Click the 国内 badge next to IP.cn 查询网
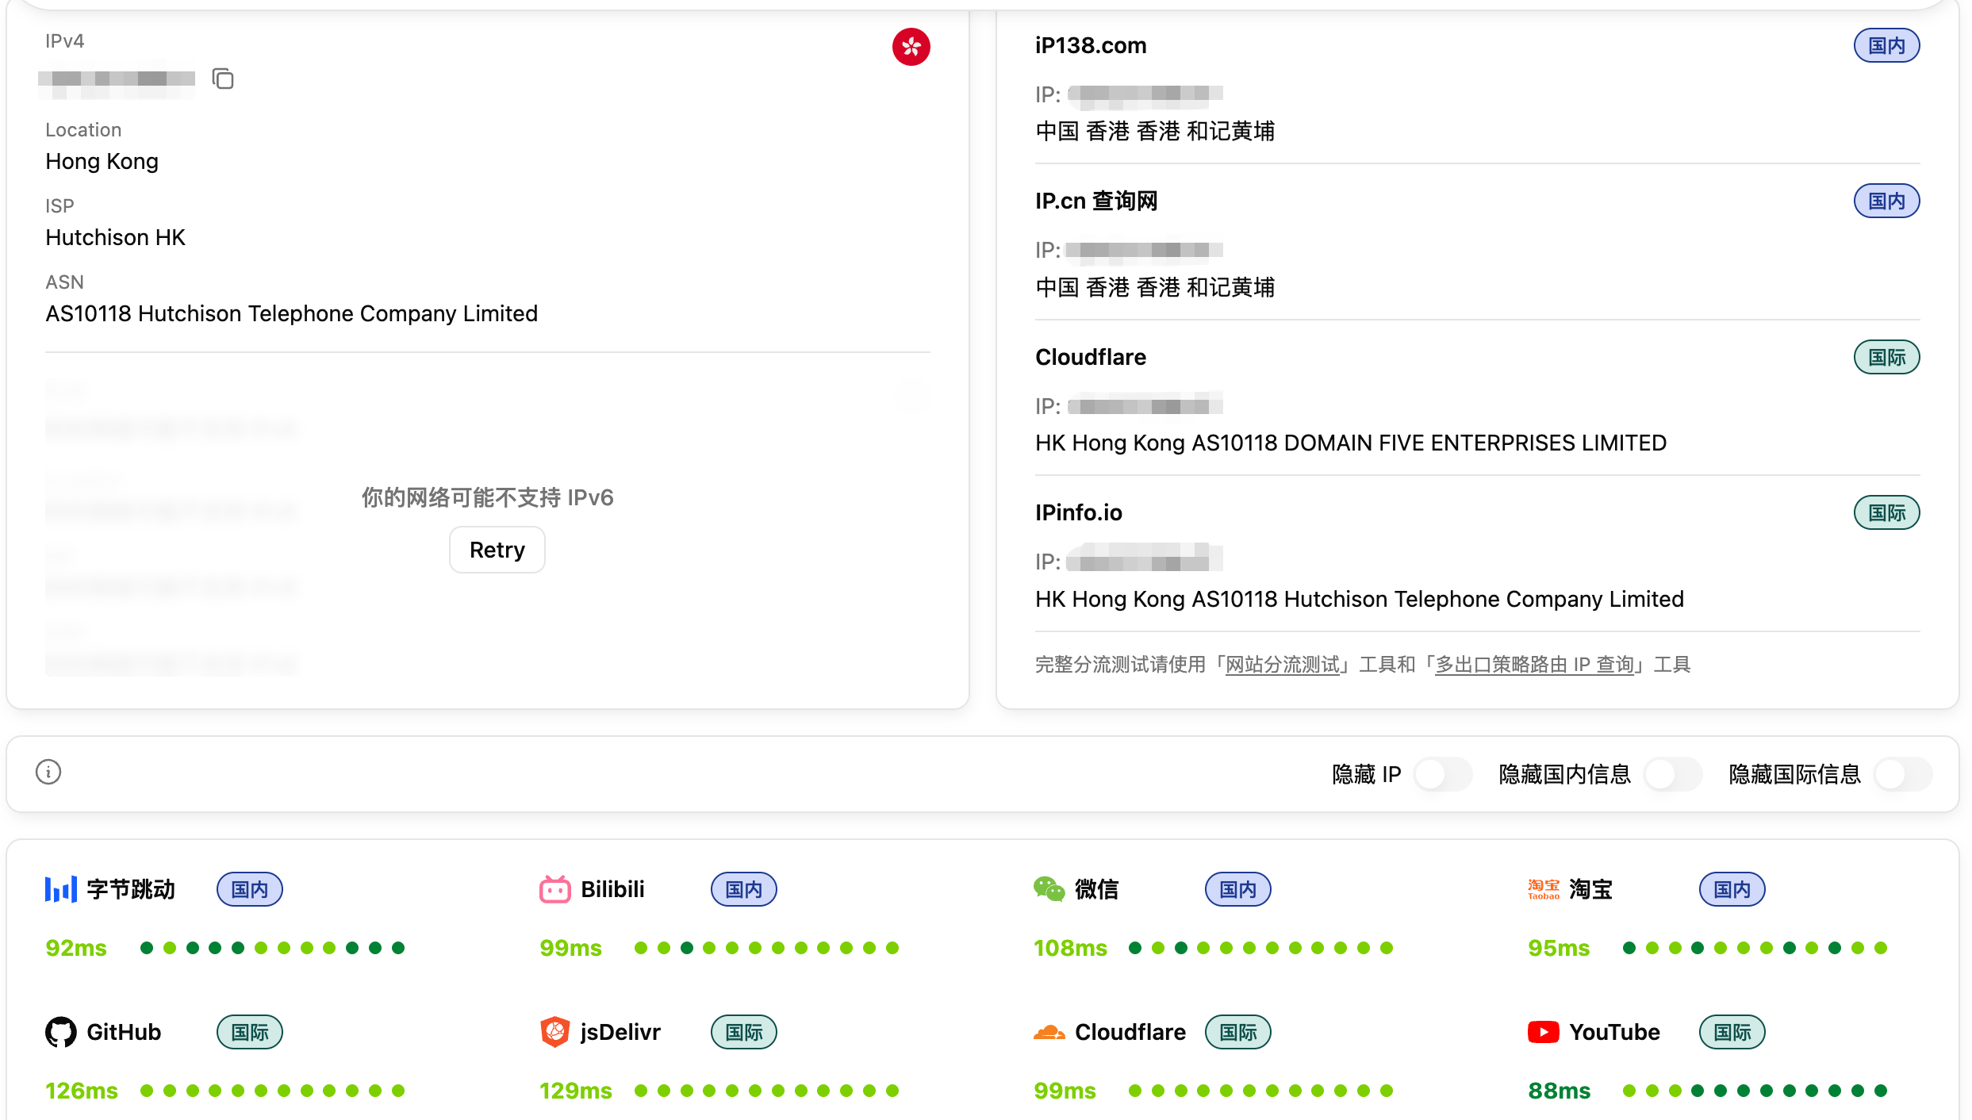1972x1120 pixels. tap(1887, 201)
